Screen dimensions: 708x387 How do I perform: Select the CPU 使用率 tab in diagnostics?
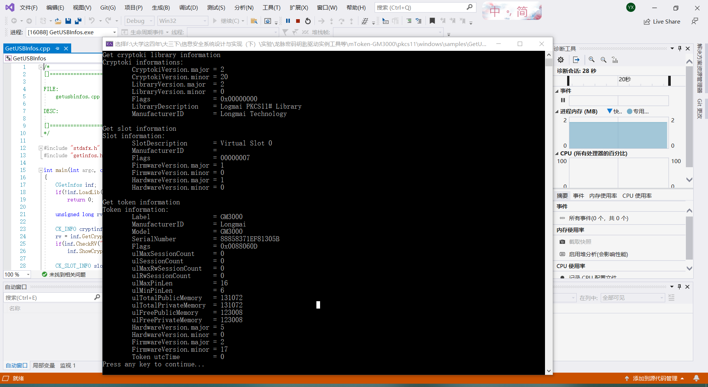(637, 196)
